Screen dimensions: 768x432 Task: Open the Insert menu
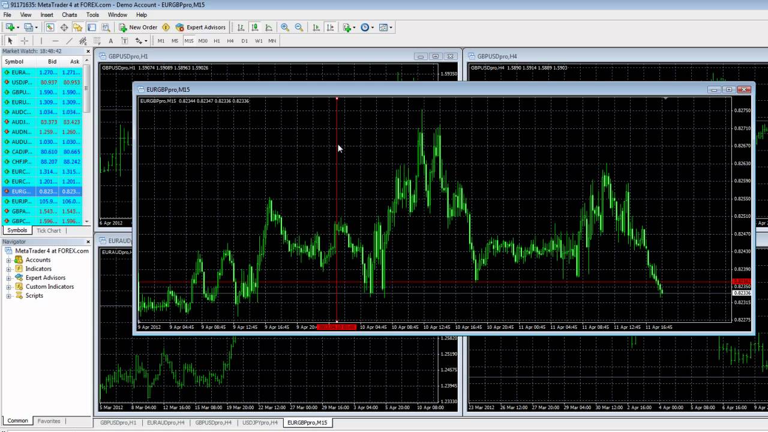[x=46, y=15]
